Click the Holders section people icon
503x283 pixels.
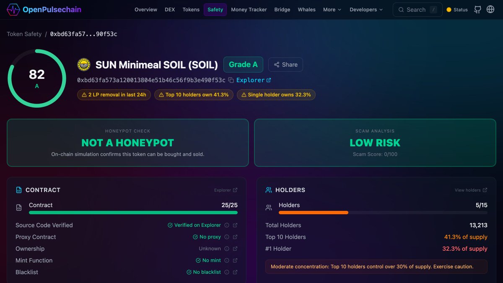tap(269, 190)
